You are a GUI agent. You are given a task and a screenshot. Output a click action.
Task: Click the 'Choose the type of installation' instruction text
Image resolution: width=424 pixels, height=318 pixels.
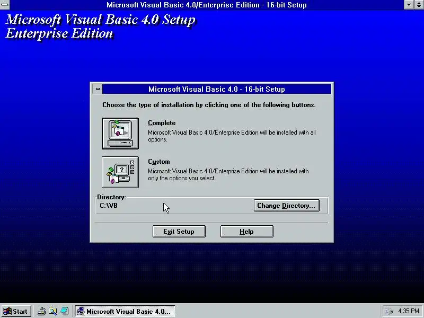coord(209,105)
